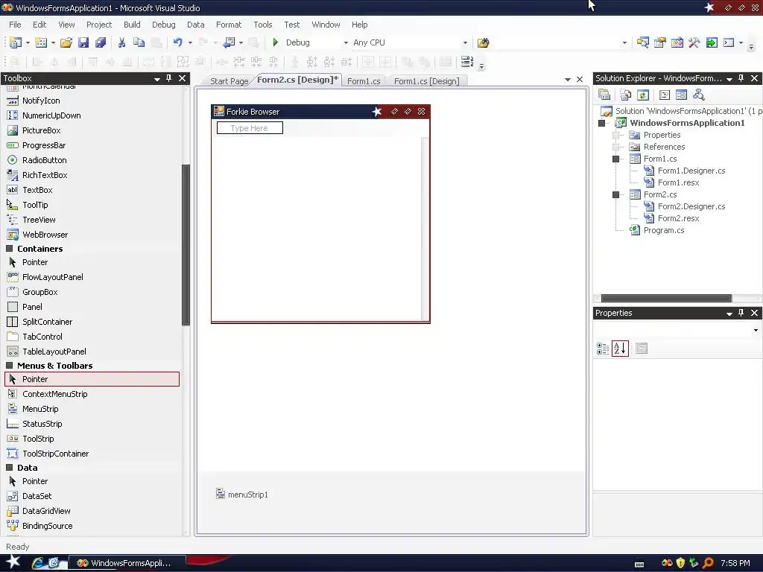This screenshot has height=572, width=763.
Task: Click WindowsFormsAppli... taskbar button
Action: tap(127, 563)
